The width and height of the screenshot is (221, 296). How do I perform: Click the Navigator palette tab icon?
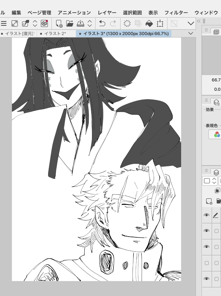(x=216, y=32)
